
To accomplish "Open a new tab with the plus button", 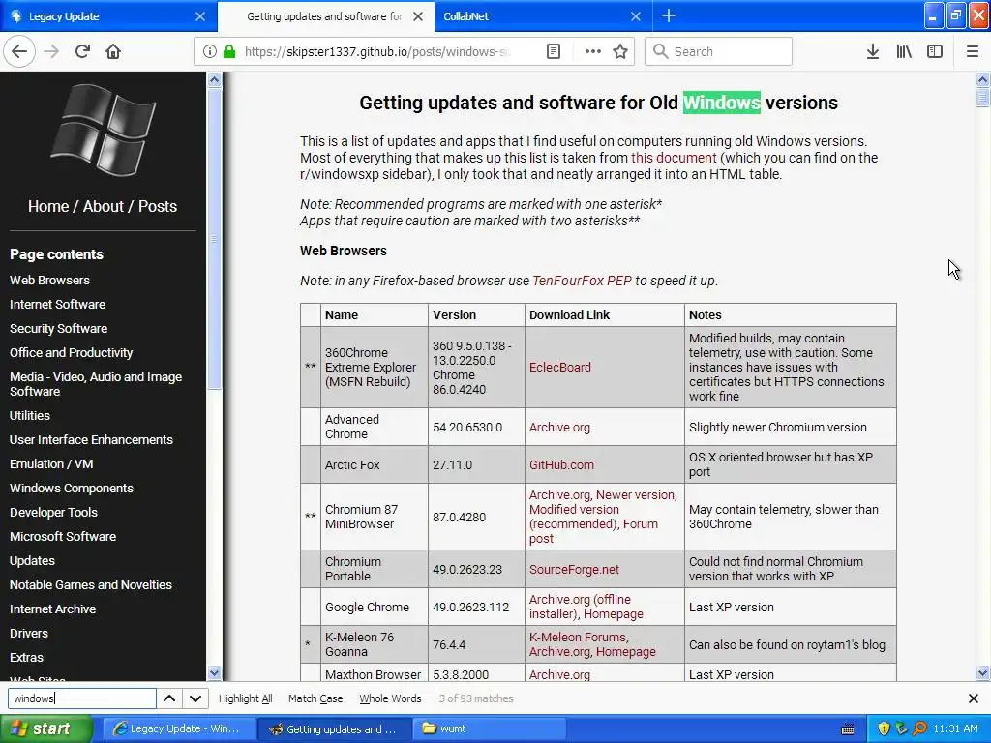I will point(669,15).
